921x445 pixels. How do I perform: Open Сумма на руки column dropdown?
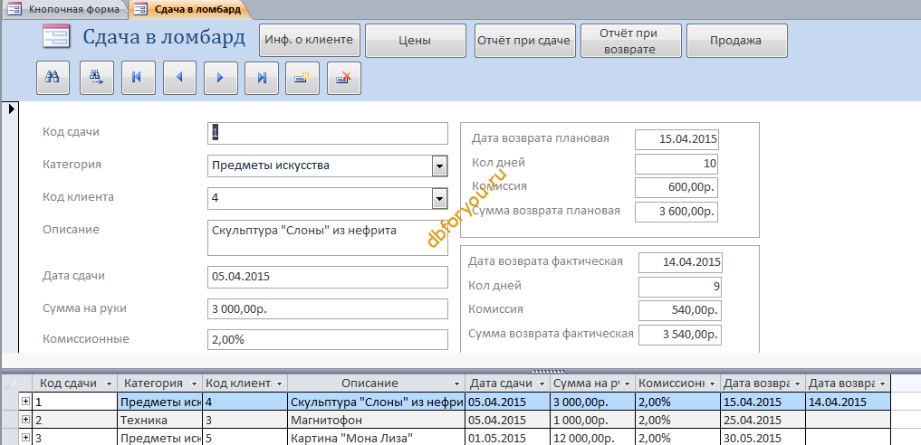628,383
